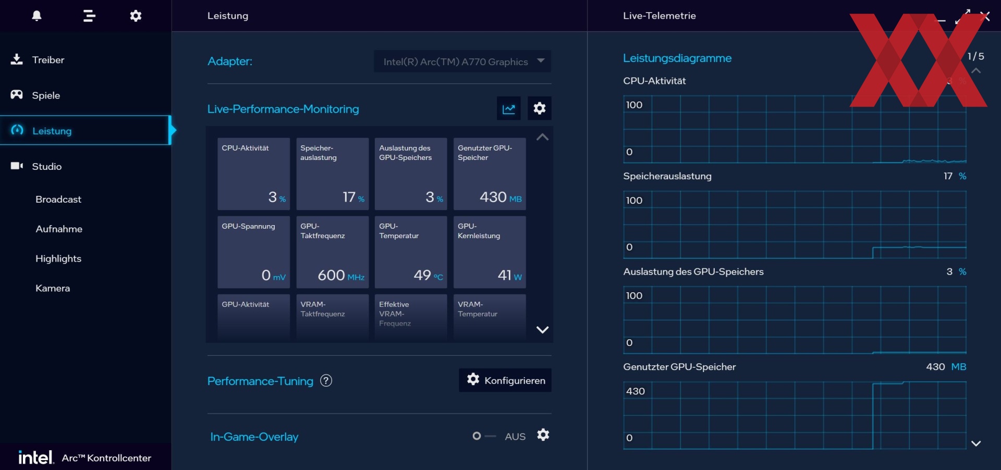The height and width of the screenshot is (470, 1001).
Task: Open the Adapter dropdown
Action: pos(462,61)
